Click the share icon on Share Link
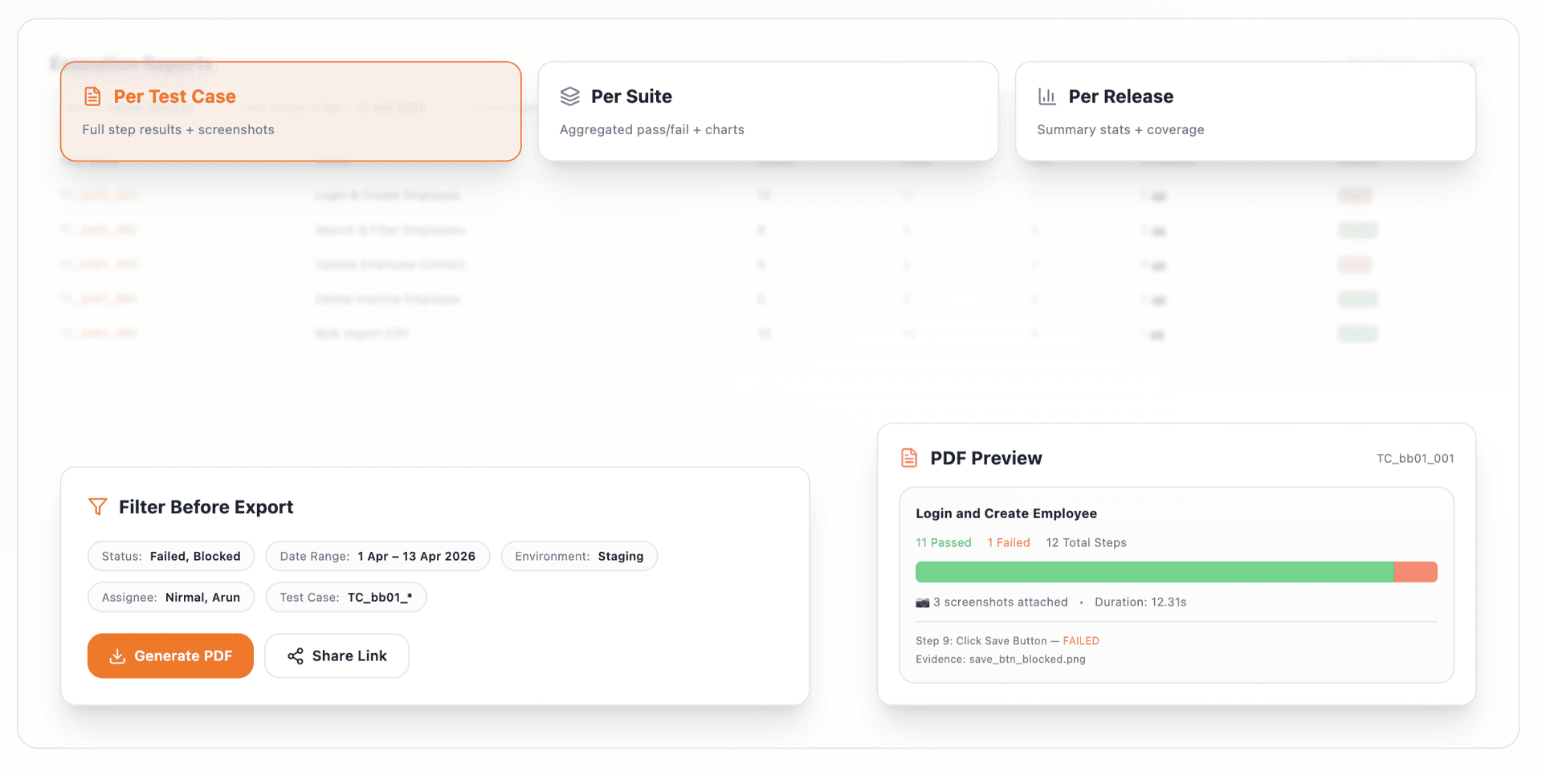The height and width of the screenshot is (776, 1542). click(x=295, y=656)
